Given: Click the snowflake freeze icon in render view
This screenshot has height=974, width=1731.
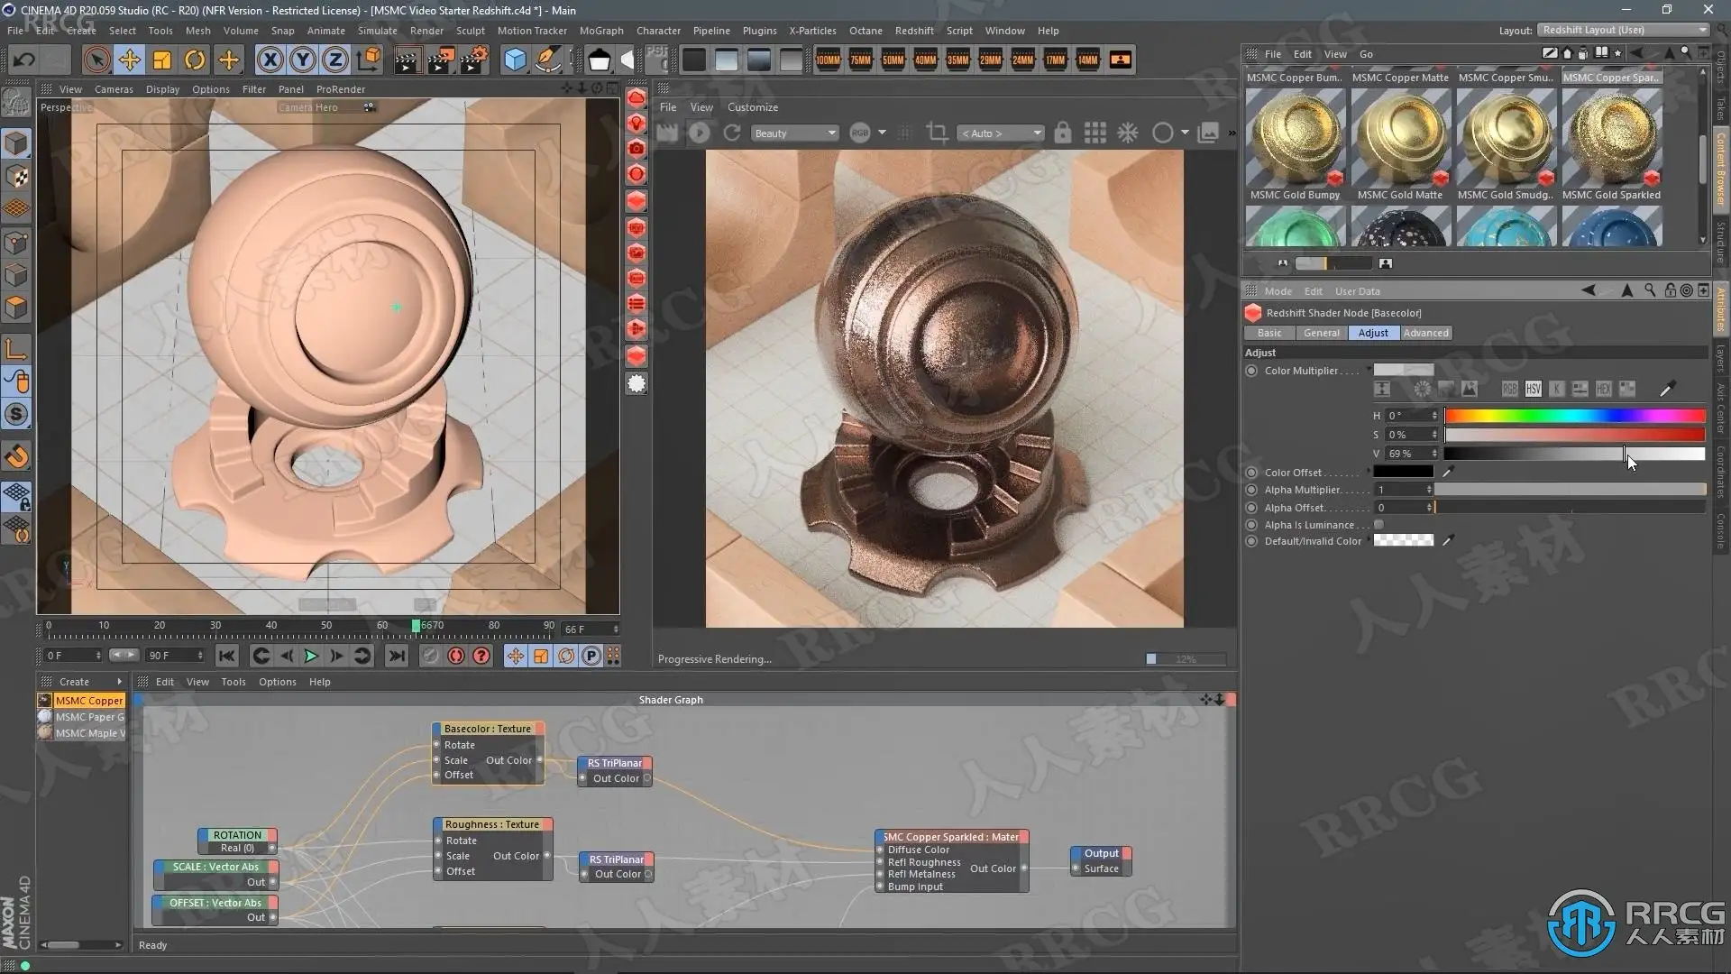Looking at the screenshot, I should click(1128, 133).
